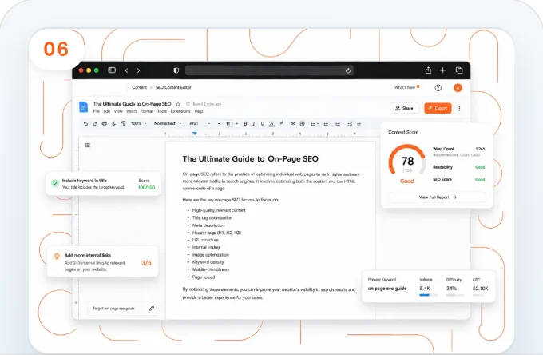Open the text color picker
Viewport: 543px width, 355px height.
pyautogui.click(x=271, y=123)
